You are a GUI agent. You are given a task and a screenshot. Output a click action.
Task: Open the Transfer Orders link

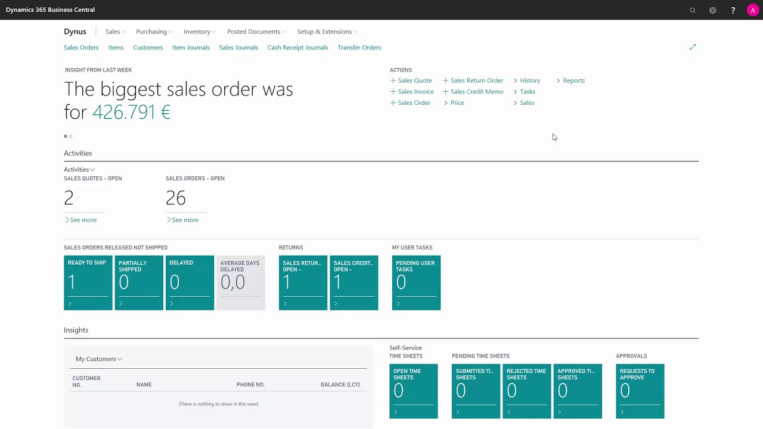click(359, 48)
